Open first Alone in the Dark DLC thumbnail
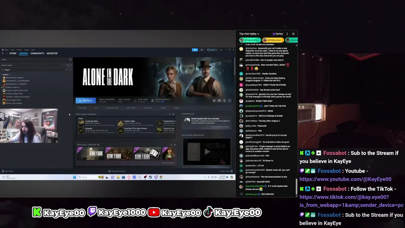 tap(91, 154)
